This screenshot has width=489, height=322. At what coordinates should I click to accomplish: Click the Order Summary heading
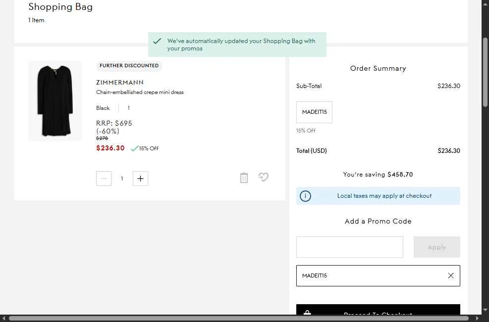(378, 69)
